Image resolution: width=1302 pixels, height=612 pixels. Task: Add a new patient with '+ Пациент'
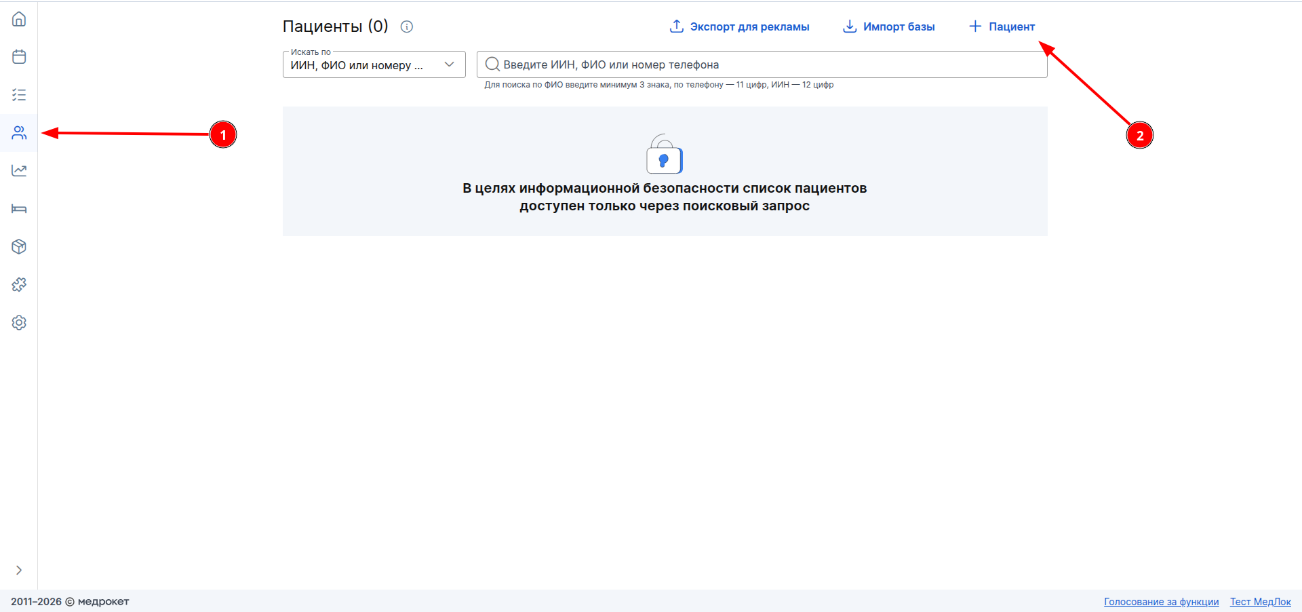1002,26
